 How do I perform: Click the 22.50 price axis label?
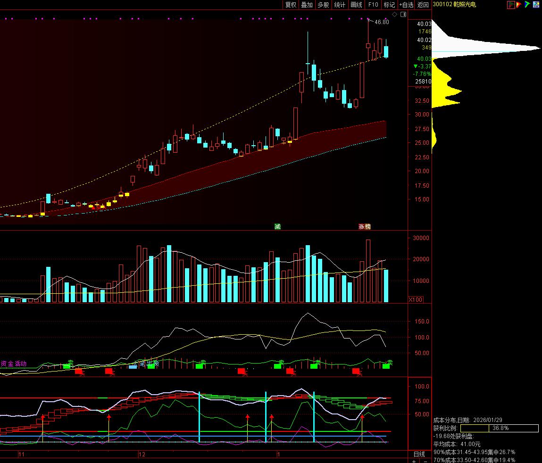[422, 157]
